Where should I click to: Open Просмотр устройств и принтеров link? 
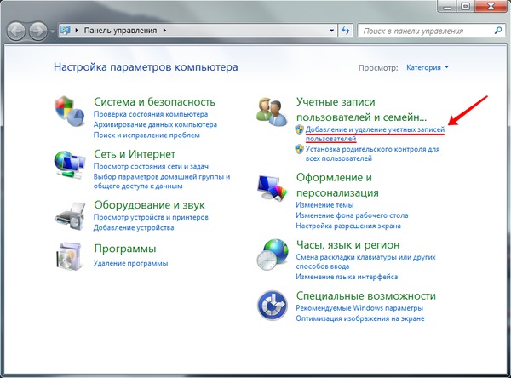pyautogui.click(x=151, y=217)
